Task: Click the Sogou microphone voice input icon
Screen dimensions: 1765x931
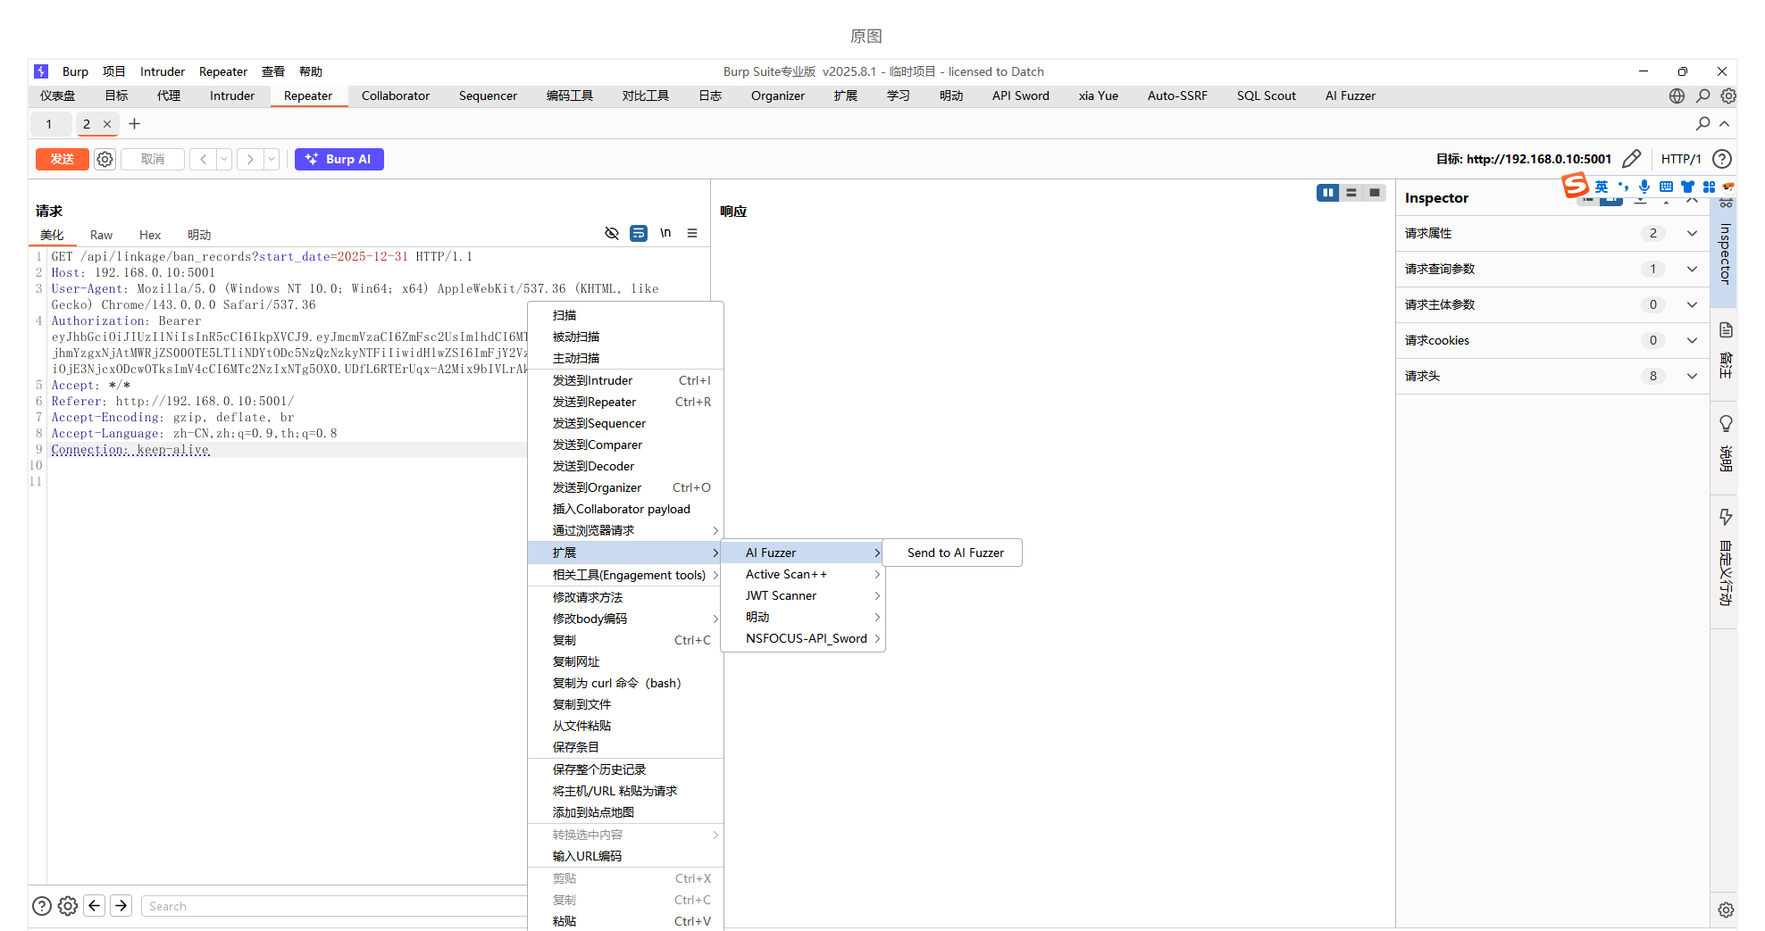Action: [1644, 187]
